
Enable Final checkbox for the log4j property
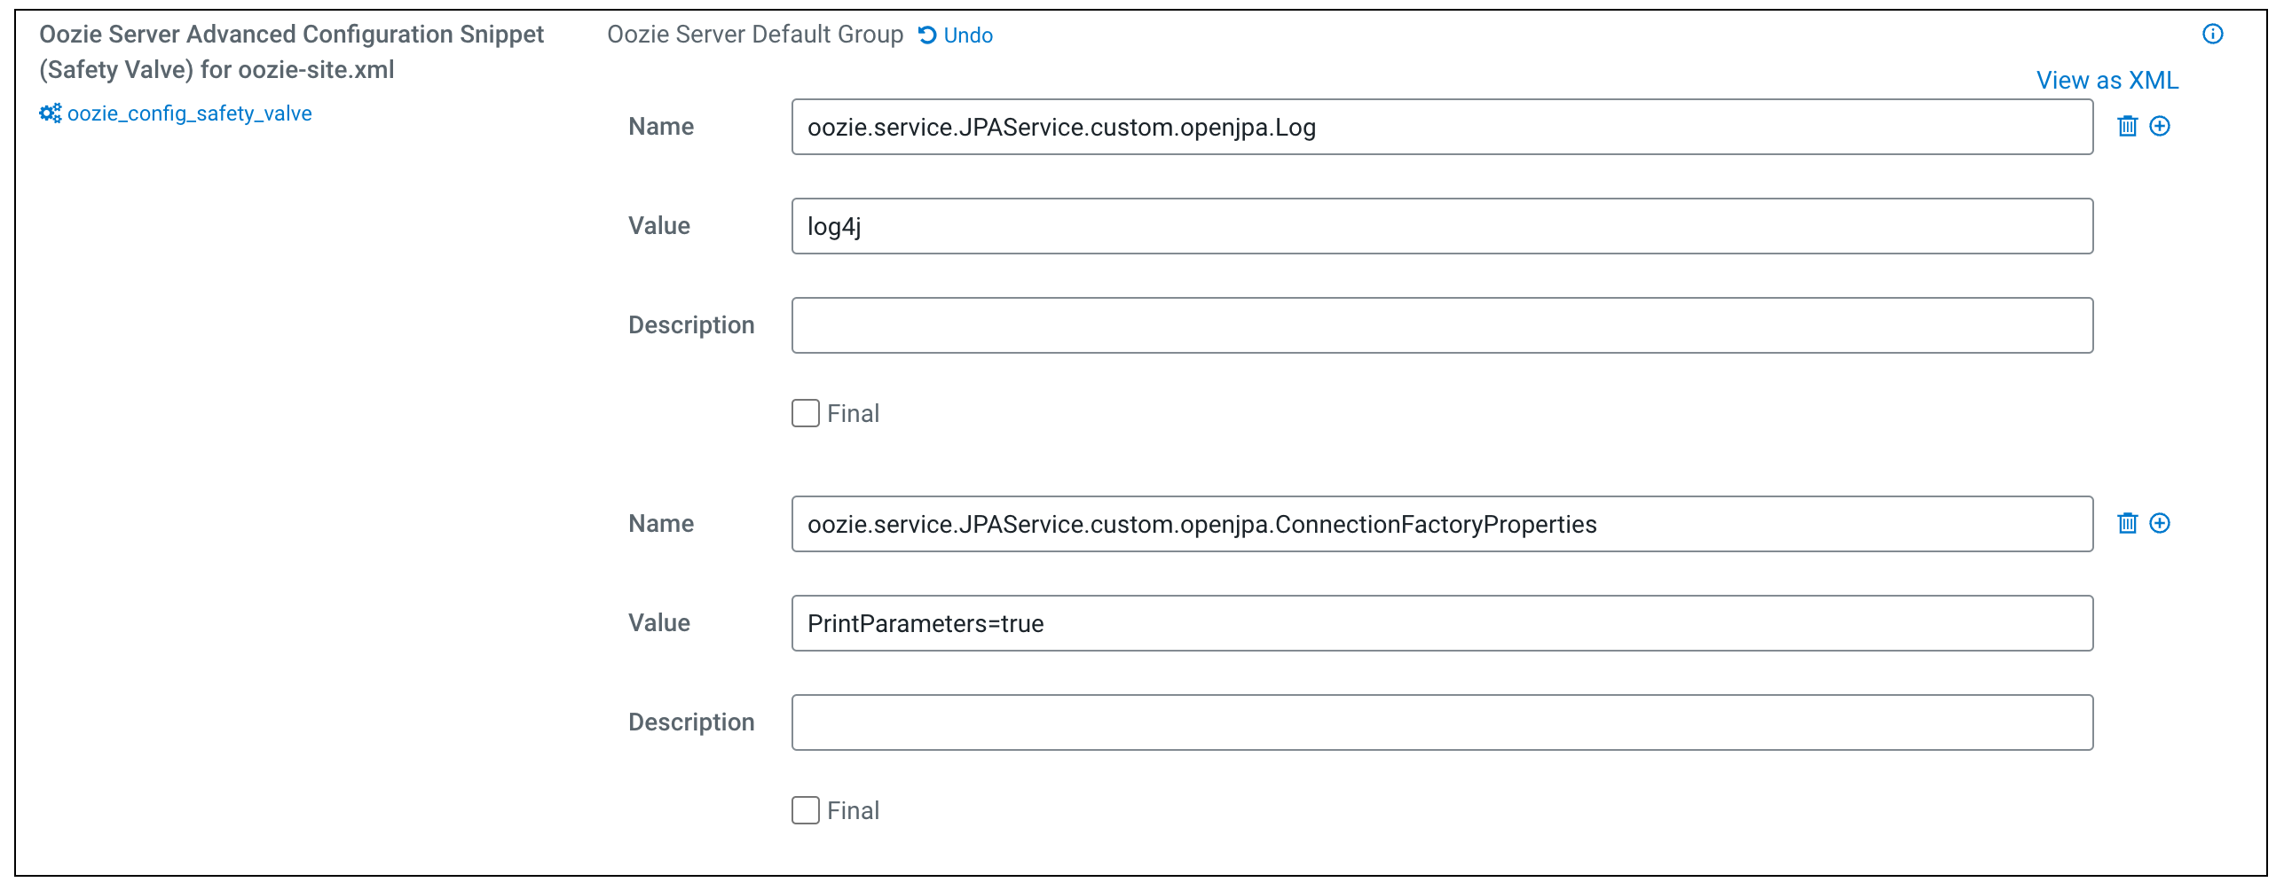click(x=806, y=413)
